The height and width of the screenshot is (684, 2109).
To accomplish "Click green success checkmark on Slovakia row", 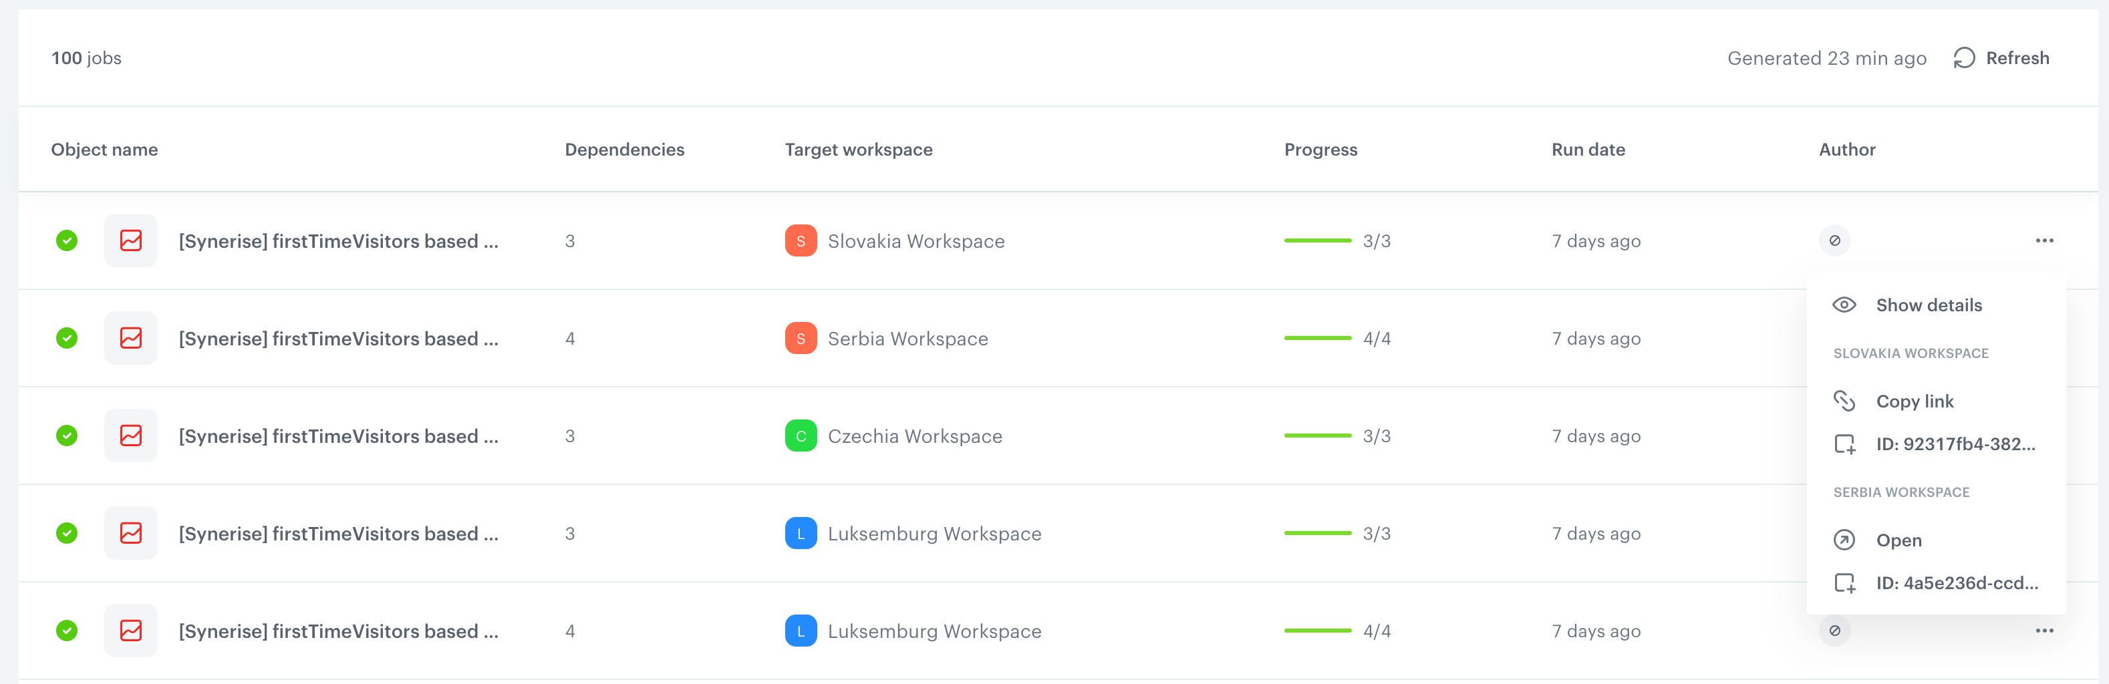I will coord(67,240).
